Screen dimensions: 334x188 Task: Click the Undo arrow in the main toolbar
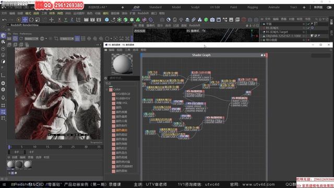(x=4, y=20)
